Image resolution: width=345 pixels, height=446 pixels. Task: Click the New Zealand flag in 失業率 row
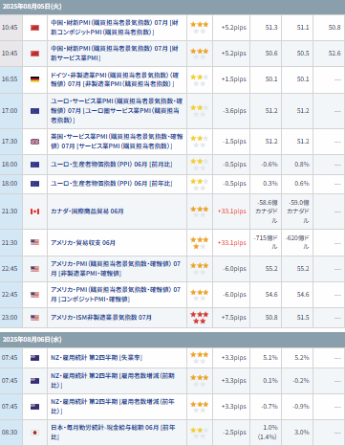click(x=34, y=358)
